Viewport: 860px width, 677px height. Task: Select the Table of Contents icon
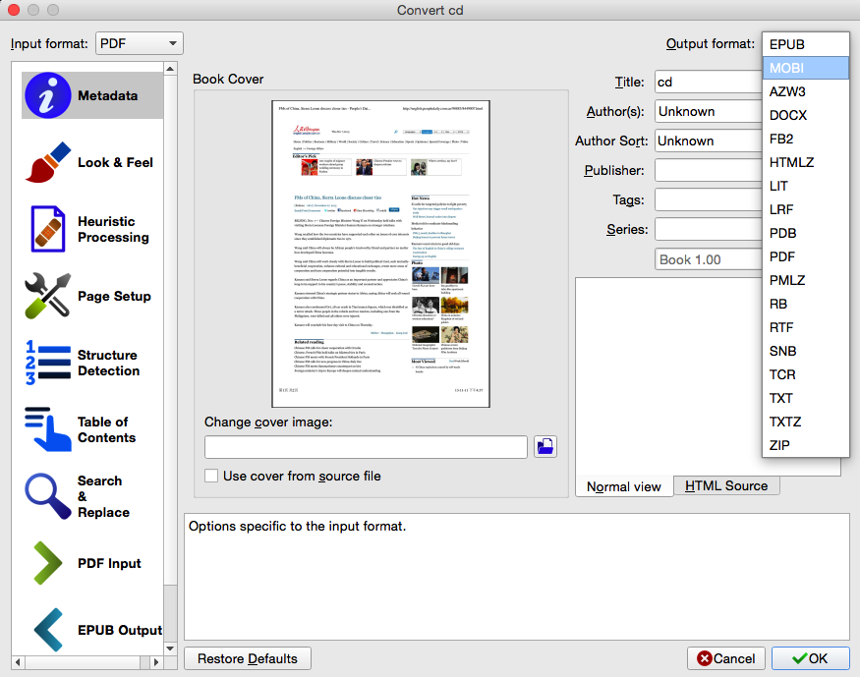pyautogui.click(x=46, y=429)
